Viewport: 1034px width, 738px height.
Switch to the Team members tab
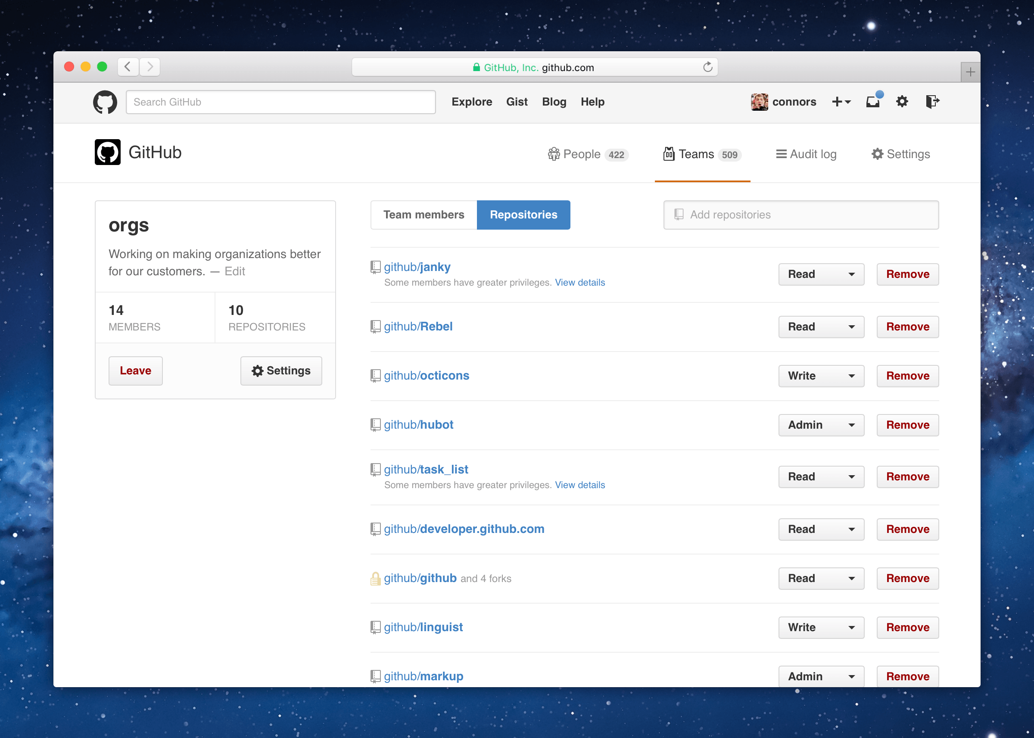(424, 215)
